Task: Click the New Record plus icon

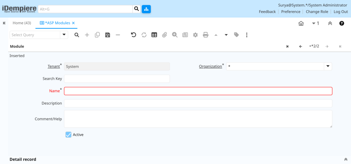Action: tap(87, 35)
